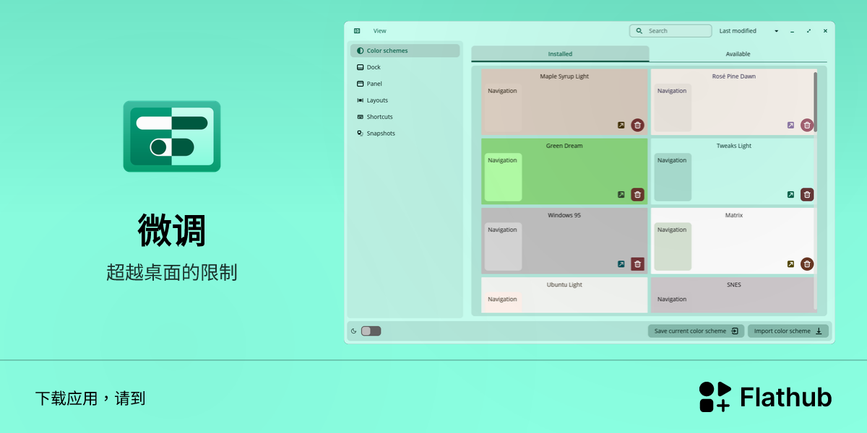Click the Rosé Pine Dawn title text
Viewport: 867px width, 433px height.
pos(733,76)
